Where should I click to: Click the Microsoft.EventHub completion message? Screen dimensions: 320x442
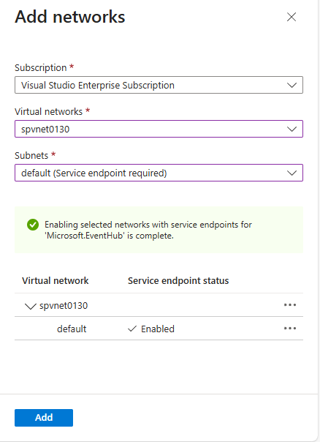click(x=148, y=230)
